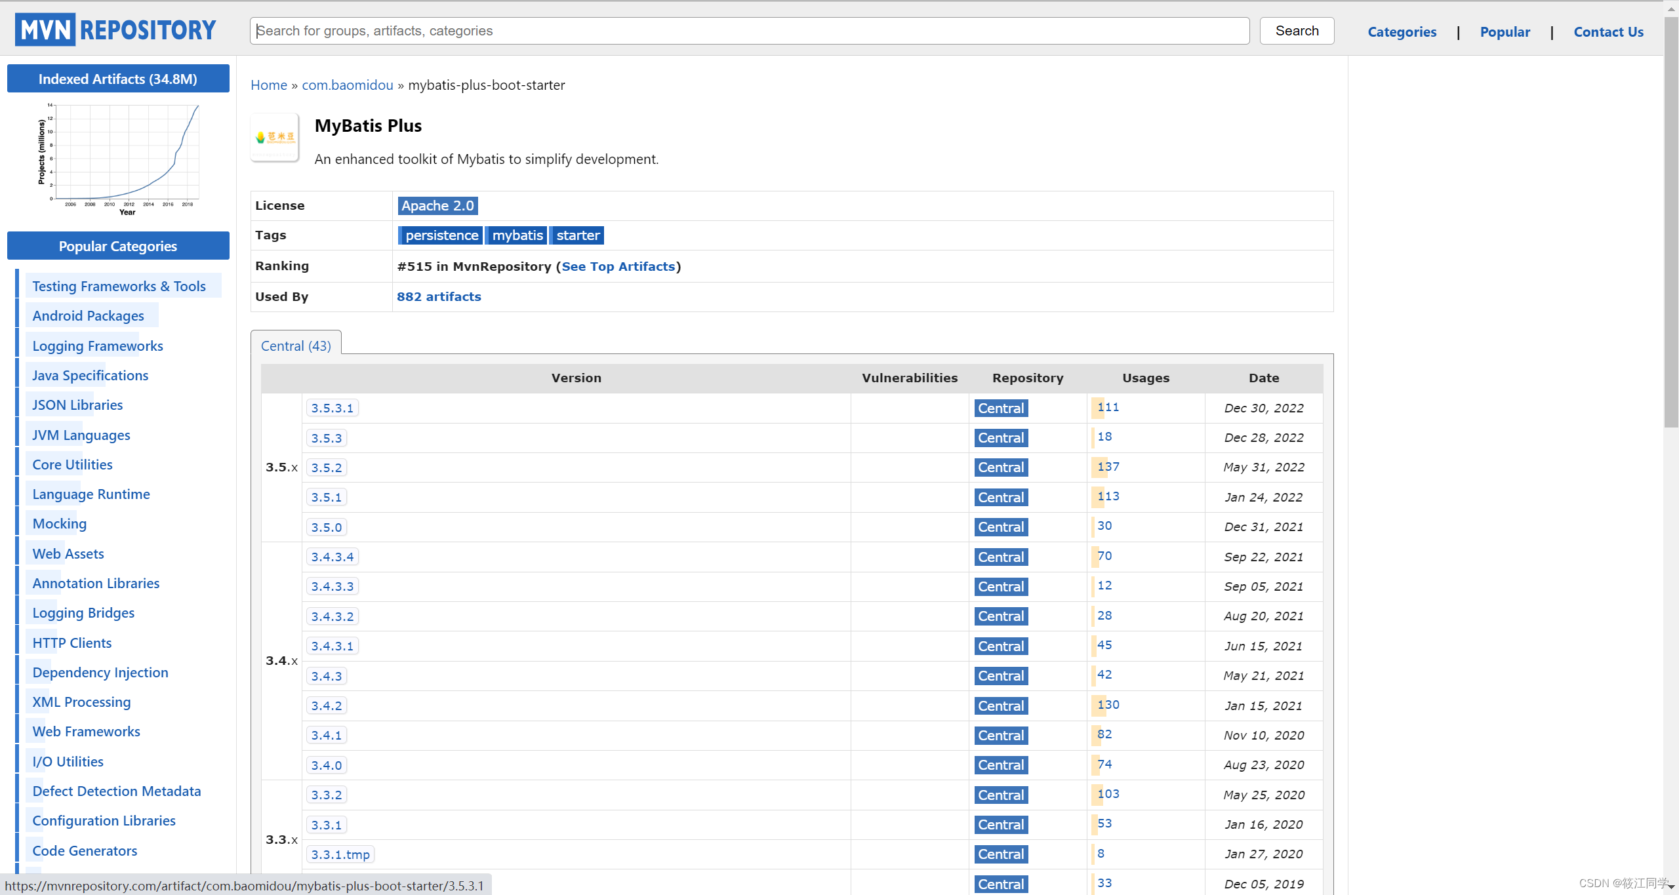The image size is (1679, 895).
Task: Open version 3.3.1
Action: point(327,825)
